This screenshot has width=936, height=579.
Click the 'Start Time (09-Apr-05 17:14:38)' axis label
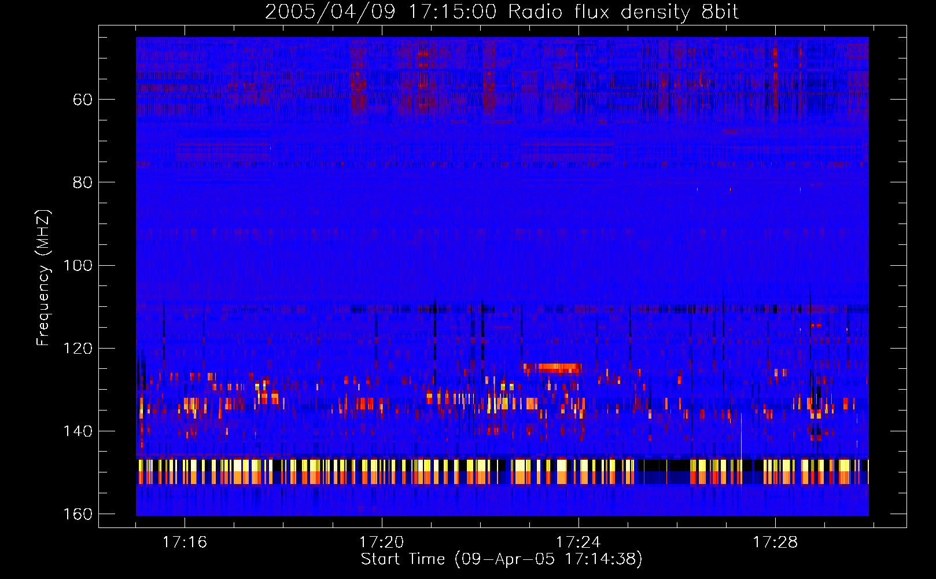(x=502, y=559)
